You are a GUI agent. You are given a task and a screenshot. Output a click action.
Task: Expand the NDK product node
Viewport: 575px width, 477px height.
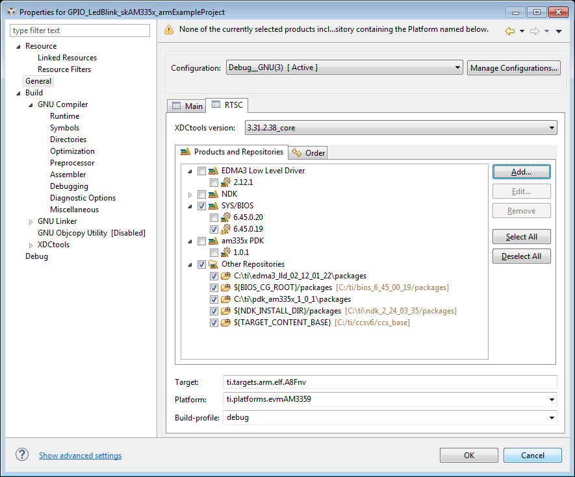(190, 195)
